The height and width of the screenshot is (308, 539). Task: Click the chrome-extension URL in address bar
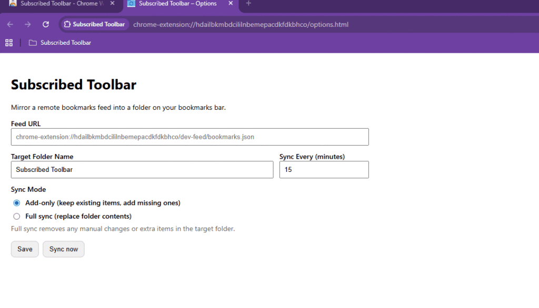tap(241, 25)
